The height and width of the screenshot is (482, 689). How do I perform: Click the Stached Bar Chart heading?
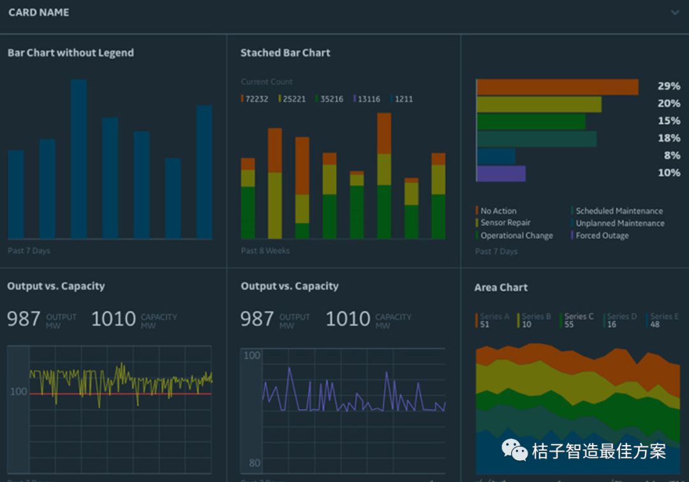(x=285, y=53)
